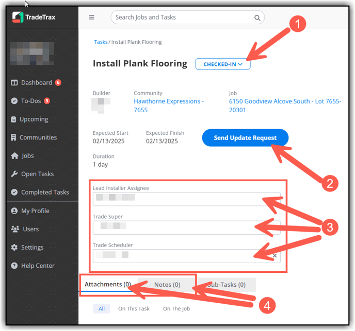Click the blurred Builder logo thumbnail
355x331 pixels.
(101, 106)
